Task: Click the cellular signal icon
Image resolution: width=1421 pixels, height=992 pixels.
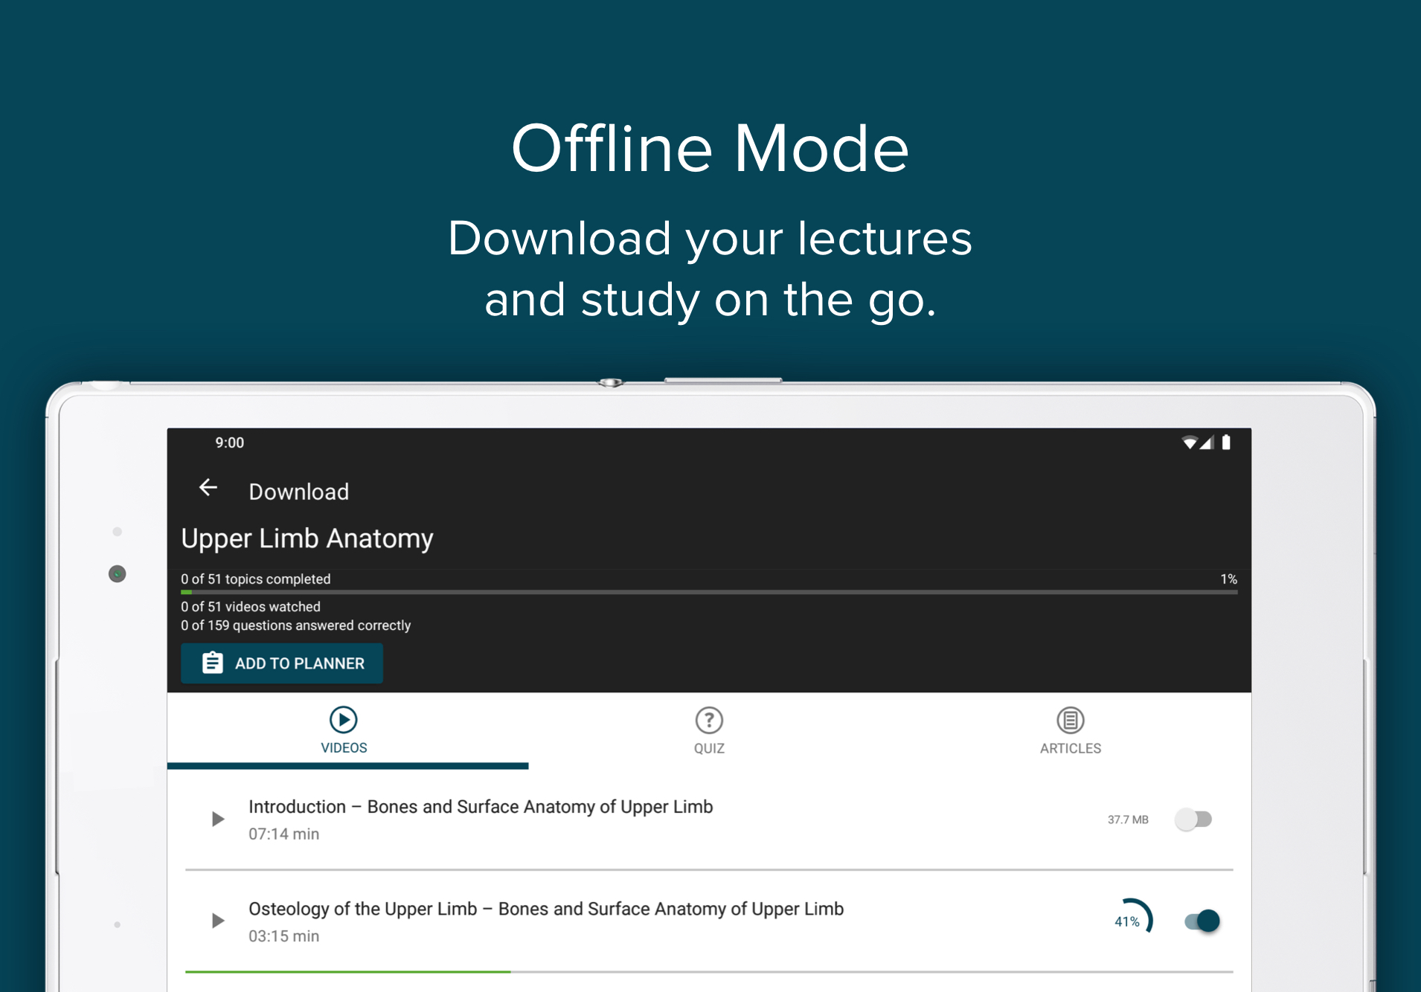Action: click(1207, 442)
